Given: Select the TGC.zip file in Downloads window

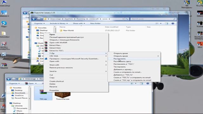Looking at the screenshot, I should click(x=43, y=93).
